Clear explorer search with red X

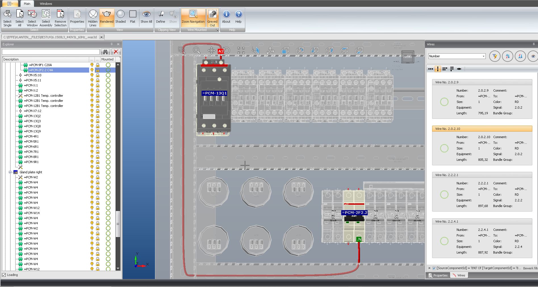pos(116,52)
